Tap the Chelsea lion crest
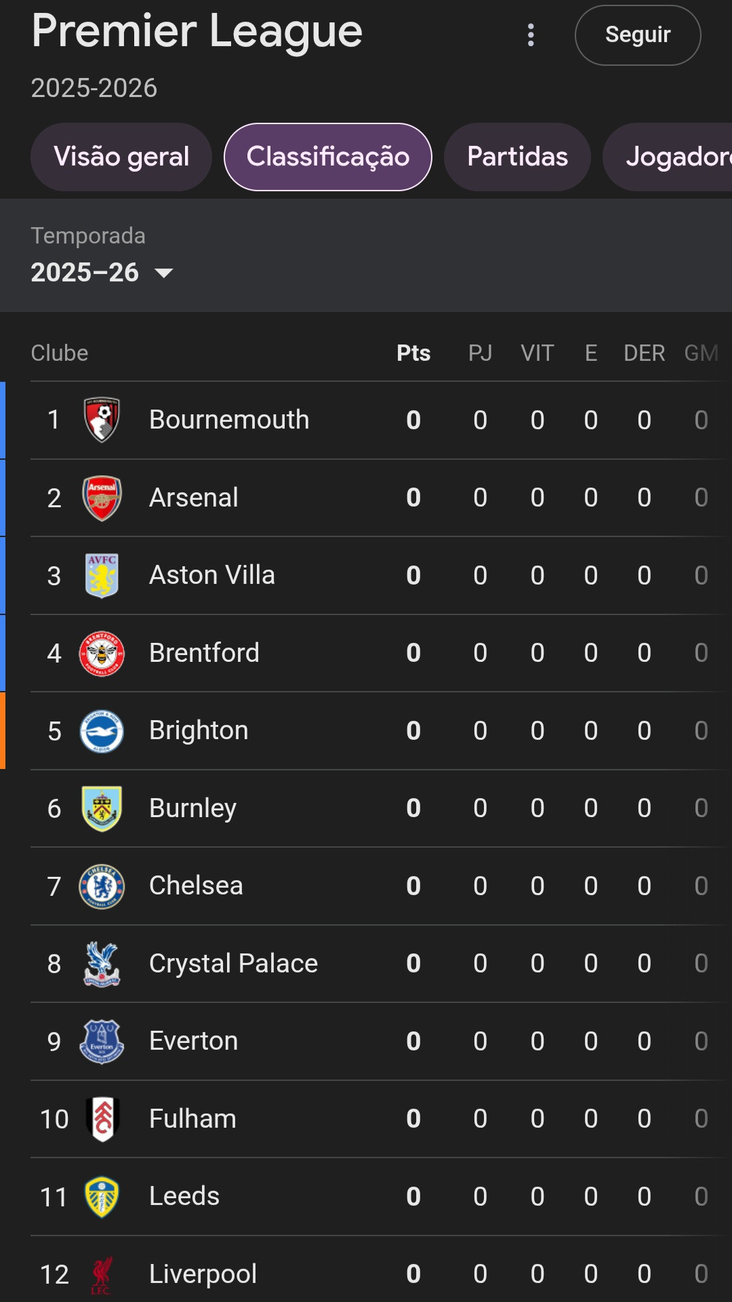Screen dimensions: 732x1302 102,886
